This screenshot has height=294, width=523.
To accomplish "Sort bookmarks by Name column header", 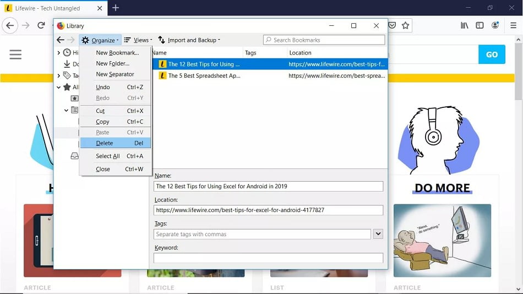I will tap(198, 53).
